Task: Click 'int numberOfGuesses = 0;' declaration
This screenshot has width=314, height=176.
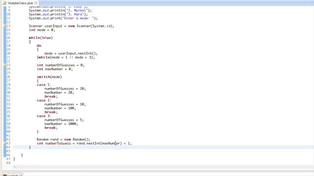Action: pyautogui.click(x=61, y=65)
